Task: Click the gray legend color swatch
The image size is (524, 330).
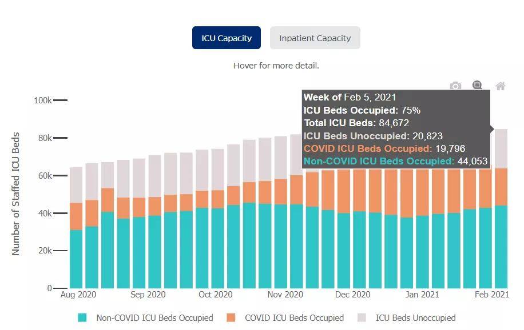Action: click(x=362, y=317)
